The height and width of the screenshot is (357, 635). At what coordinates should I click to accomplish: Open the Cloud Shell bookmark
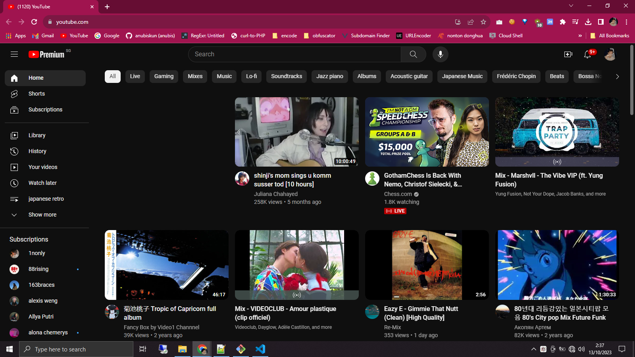point(506,36)
